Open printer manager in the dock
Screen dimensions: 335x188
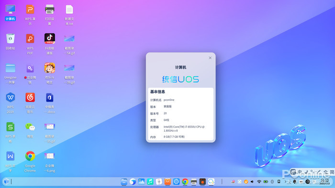(194, 182)
